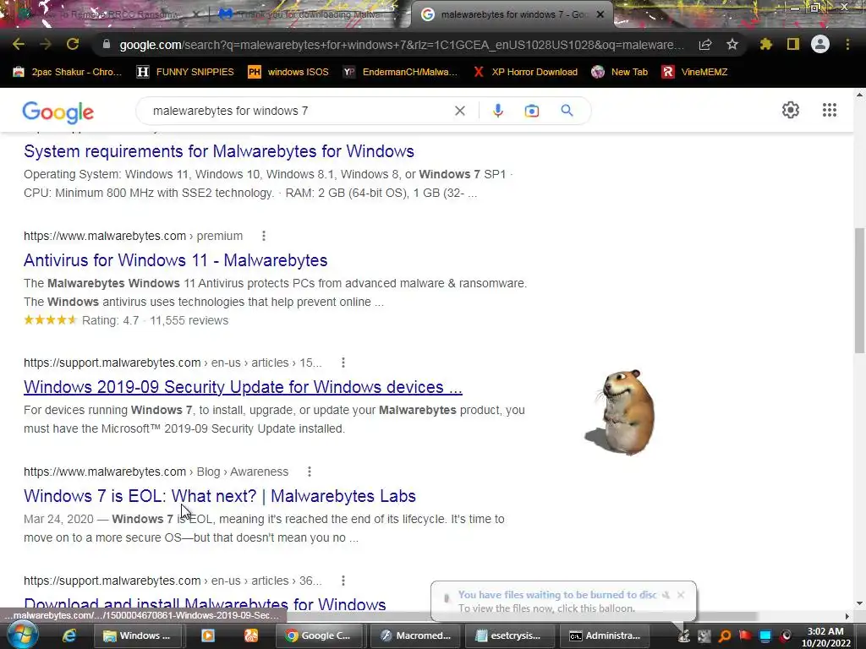Switch to Administrator command prompt taskbar button
Screen dimensions: 866x649
coord(606,635)
